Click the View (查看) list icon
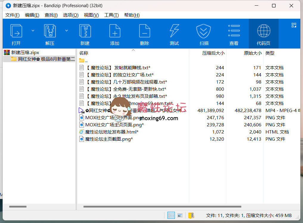This screenshot has width=303, height=223. pyautogui.click(x=234, y=31)
